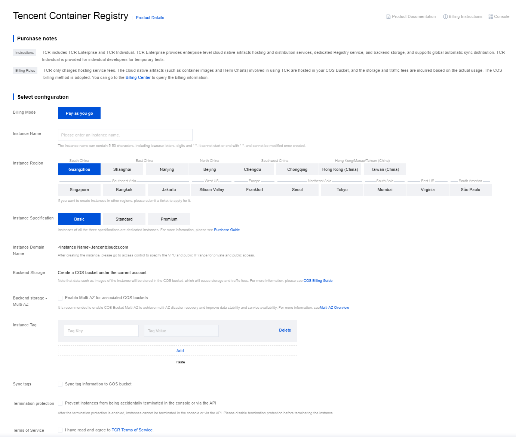516x437 pixels.
Task: Click the Instructions label badge
Action: pos(25,53)
